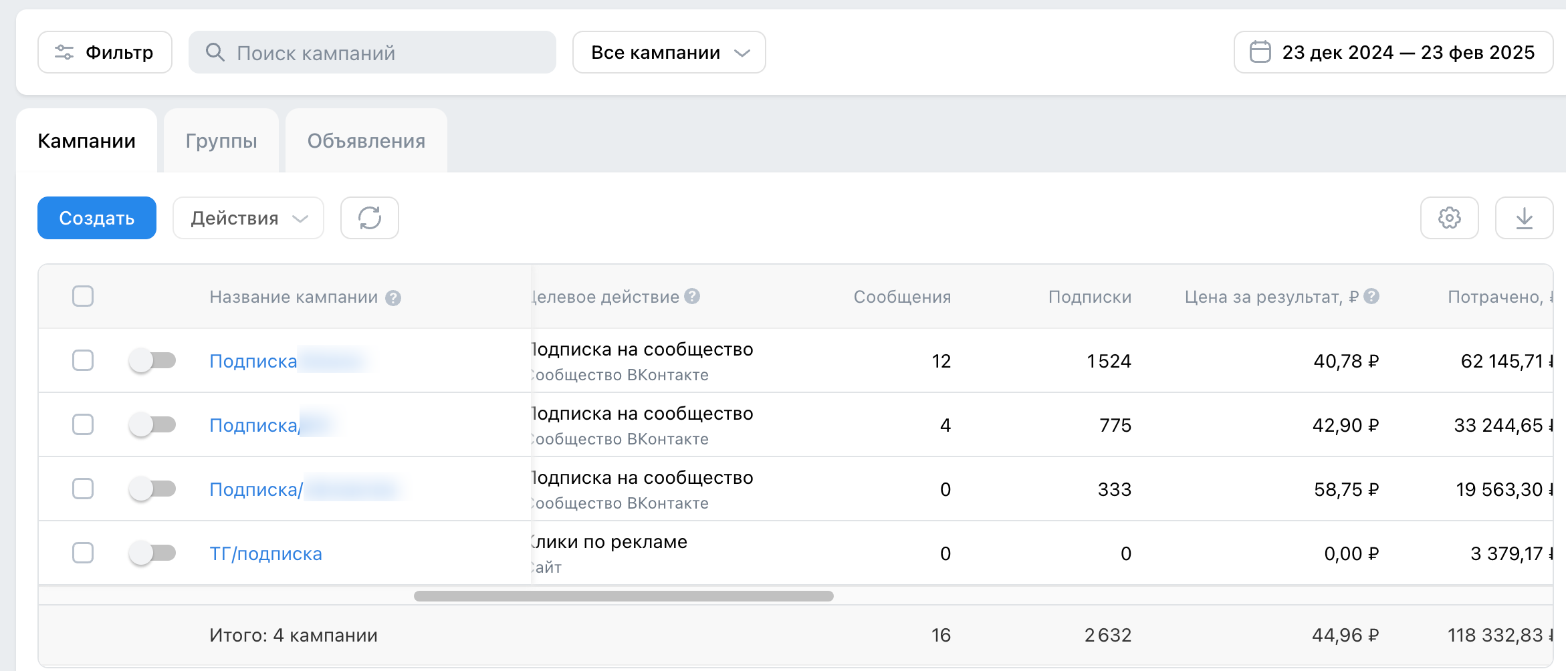The image size is (1566, 671).
Task: Toggle the switch of the first Подписка campaign
Action: 152,360
